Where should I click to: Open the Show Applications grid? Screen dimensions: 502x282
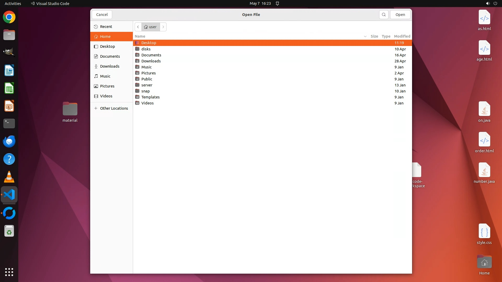[x=9, y=272]
